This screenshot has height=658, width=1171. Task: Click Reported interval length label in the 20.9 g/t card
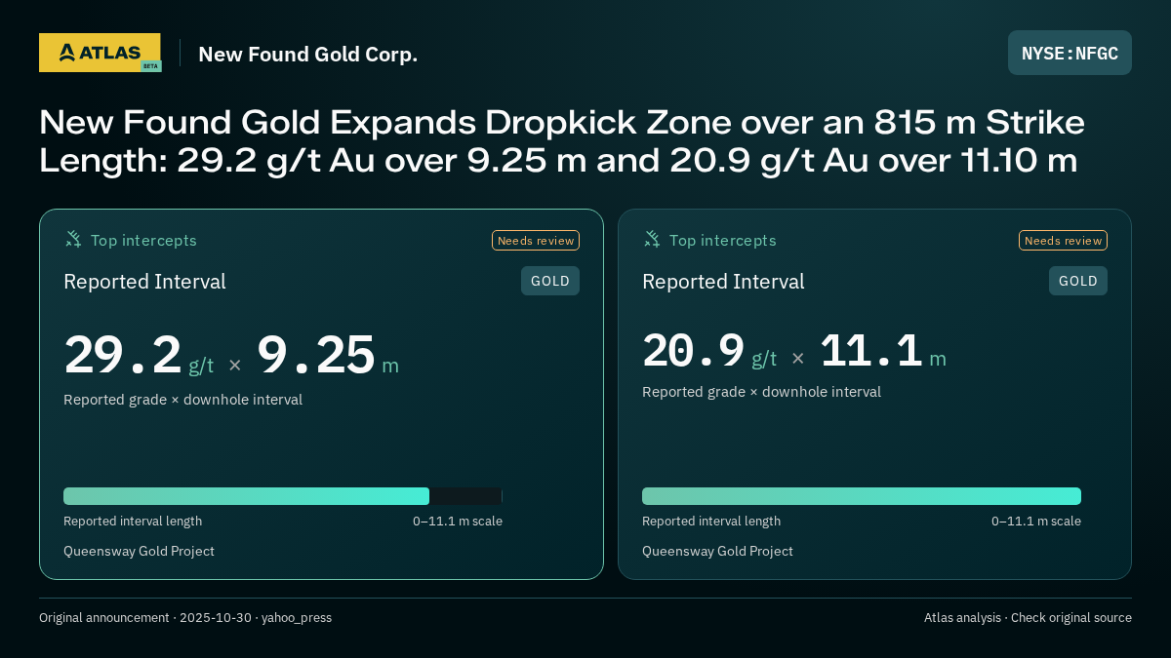point(711,521)
